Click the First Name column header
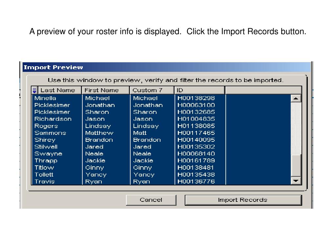 pos(106,90)
